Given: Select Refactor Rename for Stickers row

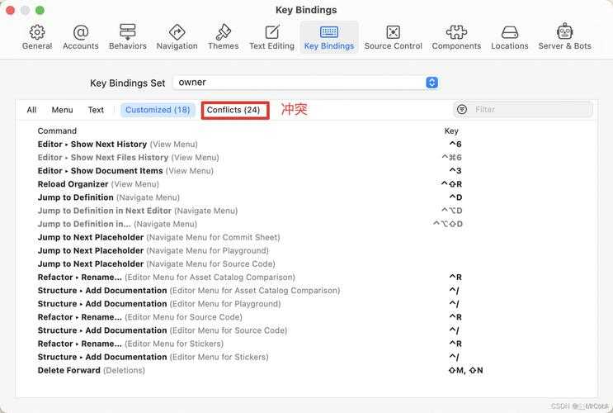Looking at the screenshot, I should [x=307, y=344].
